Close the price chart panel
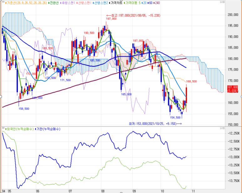 point(224,2)
